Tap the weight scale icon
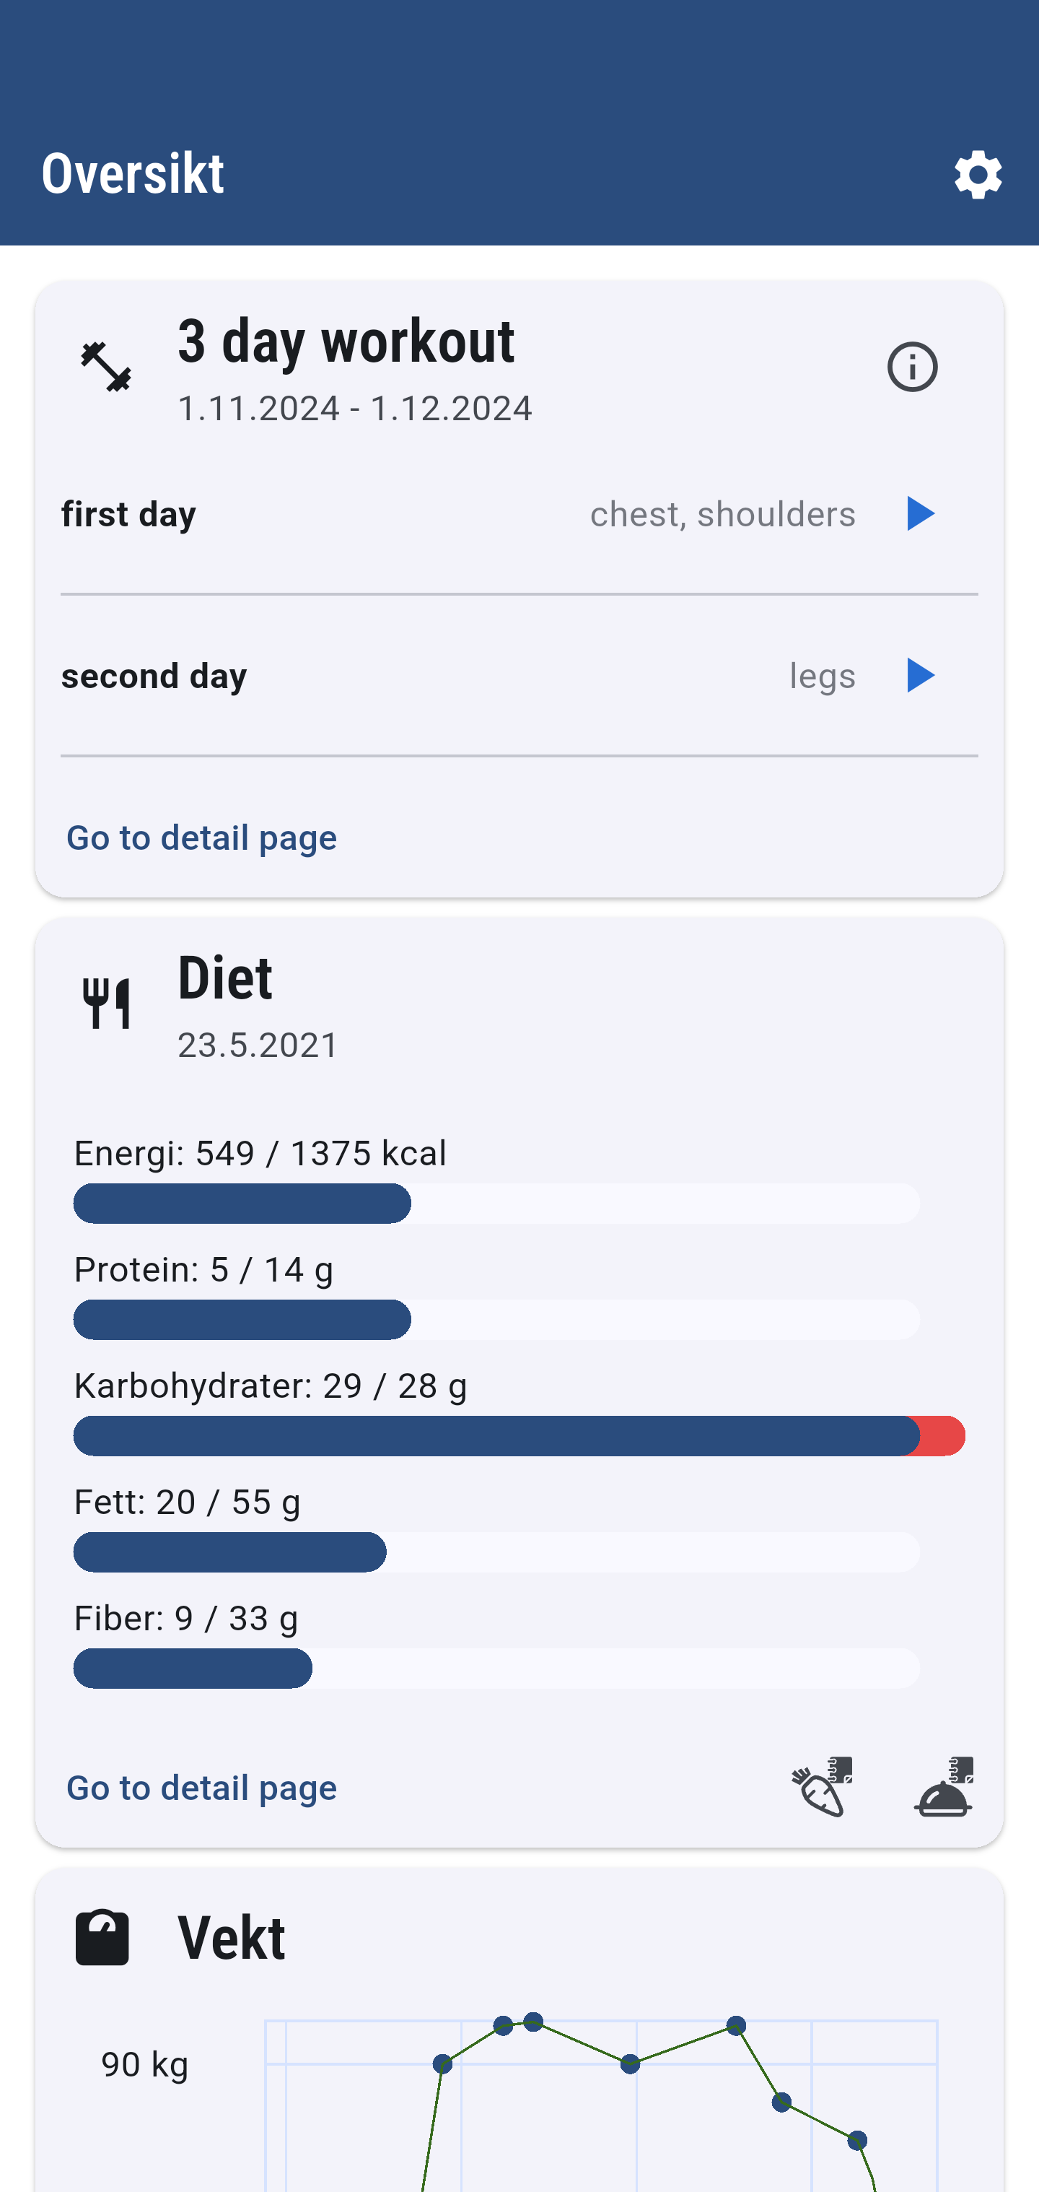Viewport: 1039px width, 2192px height. point(103,1938)
